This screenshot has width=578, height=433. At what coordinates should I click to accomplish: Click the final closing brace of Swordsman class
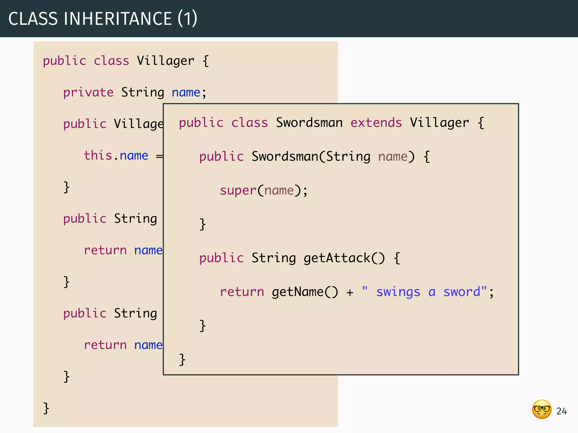[x=182, y=359]
